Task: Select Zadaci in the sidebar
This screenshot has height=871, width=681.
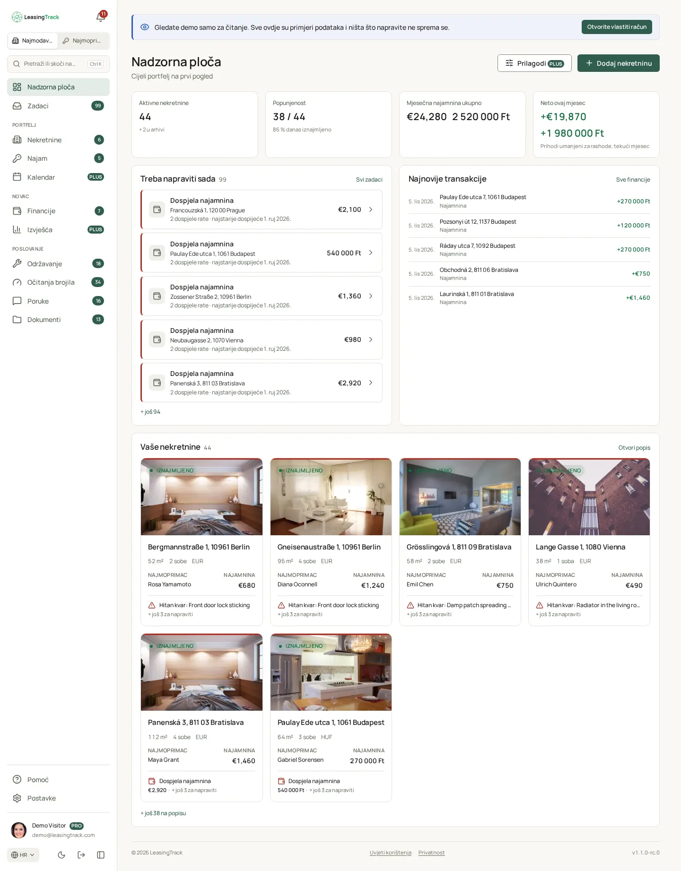Action: (58, 106)
